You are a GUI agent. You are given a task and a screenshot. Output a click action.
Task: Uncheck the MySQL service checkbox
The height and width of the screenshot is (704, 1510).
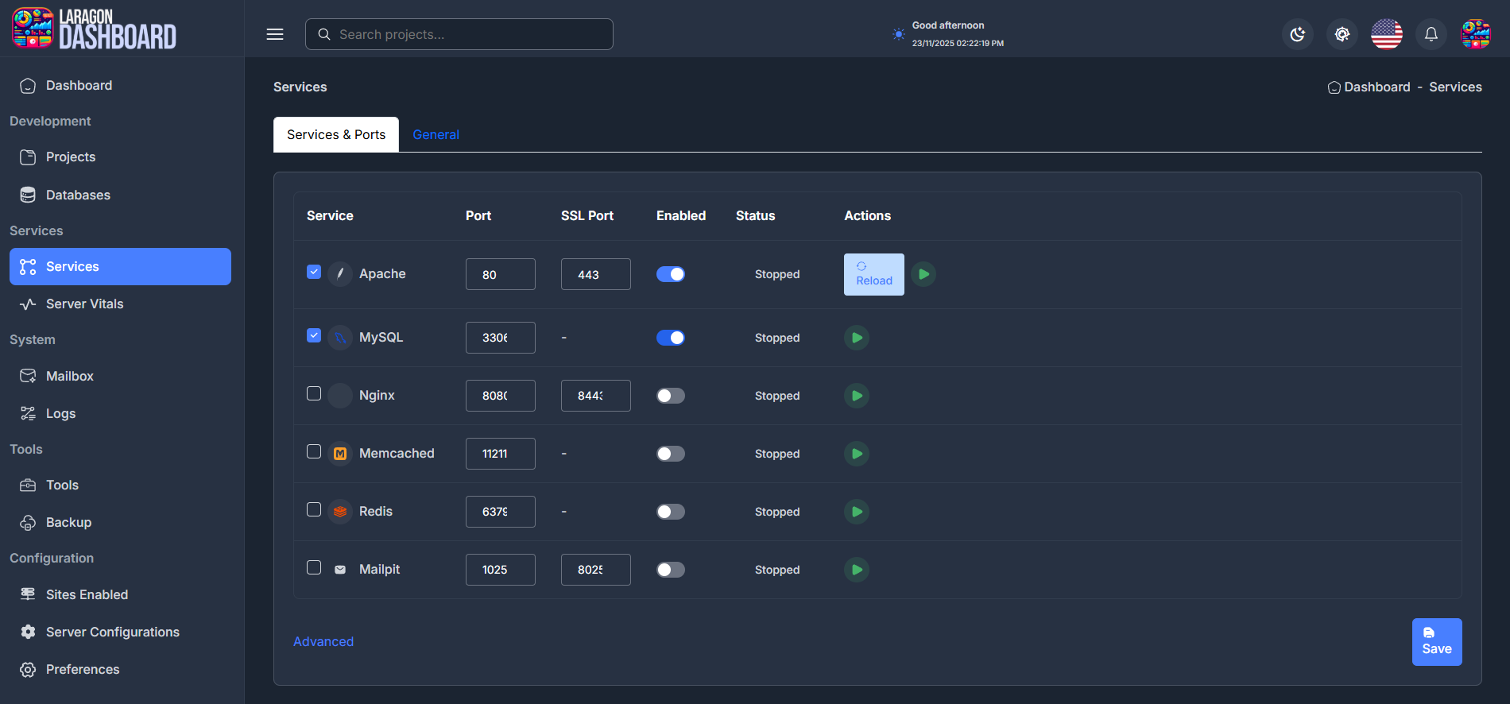[x=314, y=335]
